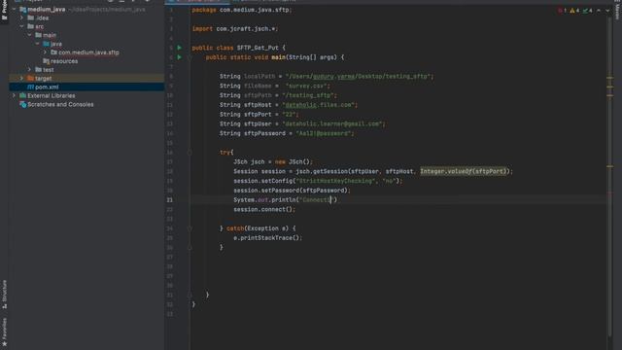Click the warning stripe mark beside the localPath line
This screenshot has height=350, width=622.
pyautogui.click(x=610, y=78)
